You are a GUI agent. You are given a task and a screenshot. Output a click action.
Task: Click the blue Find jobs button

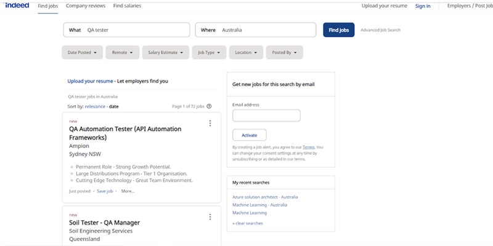pos(338,30)
